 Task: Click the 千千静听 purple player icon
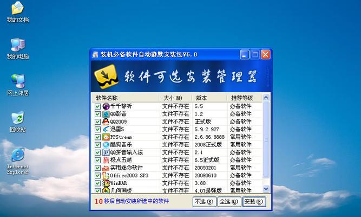tap(106, 106)
